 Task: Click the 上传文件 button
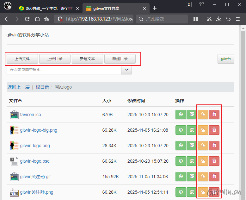point(22,59)
